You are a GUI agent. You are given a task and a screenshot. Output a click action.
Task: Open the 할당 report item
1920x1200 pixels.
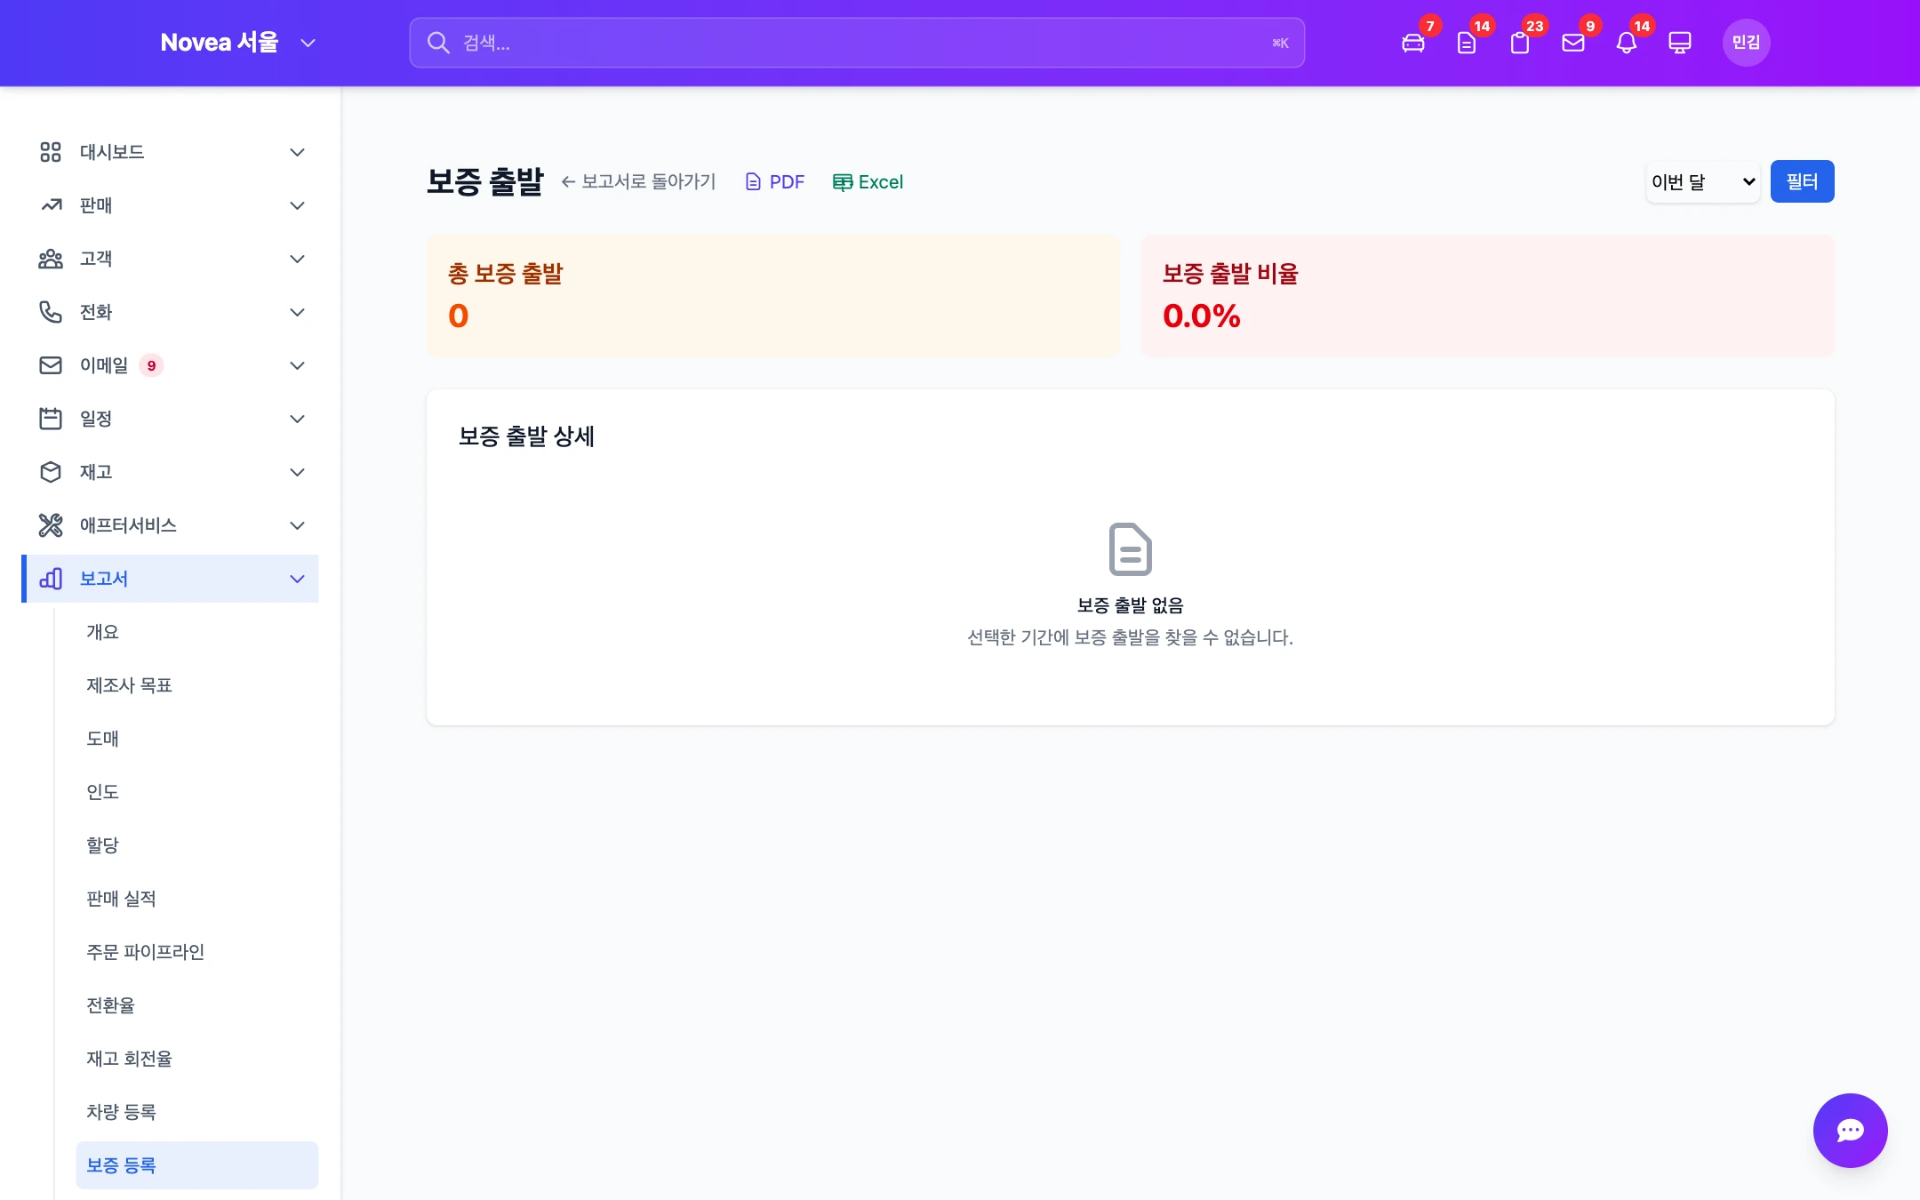(x=196, y=845)
